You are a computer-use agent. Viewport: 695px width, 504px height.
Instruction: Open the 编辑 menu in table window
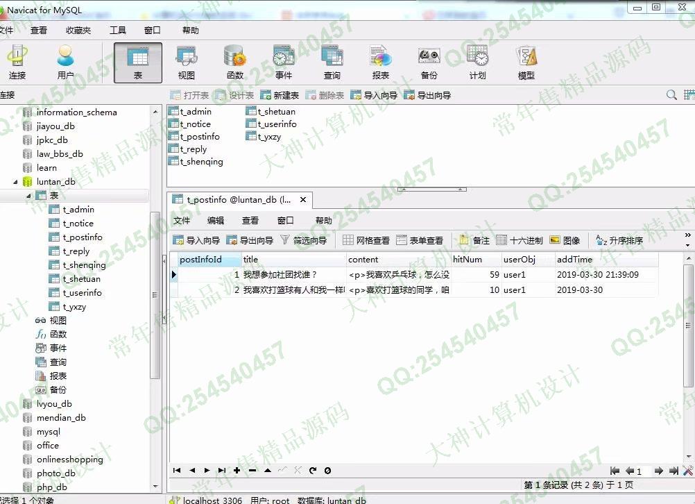tap(216, 221)
